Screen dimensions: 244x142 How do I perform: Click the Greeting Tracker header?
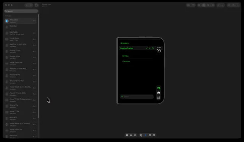pyautogui.click(x=127, y=48)
